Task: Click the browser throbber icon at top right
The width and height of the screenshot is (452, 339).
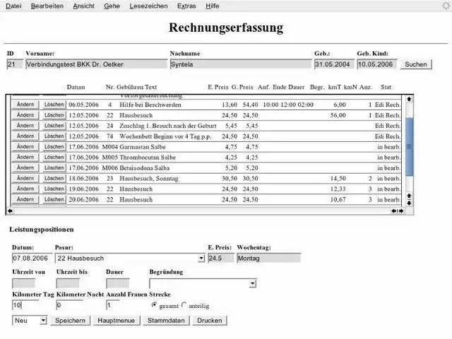Action: pos(446,6)
